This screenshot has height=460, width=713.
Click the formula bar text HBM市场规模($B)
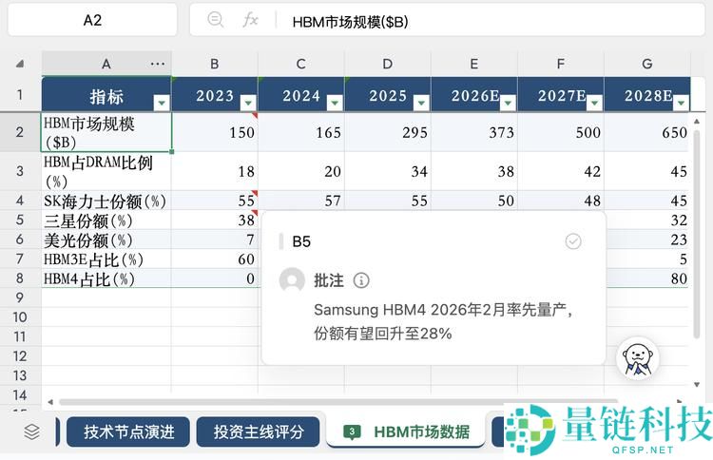(350, 21)
